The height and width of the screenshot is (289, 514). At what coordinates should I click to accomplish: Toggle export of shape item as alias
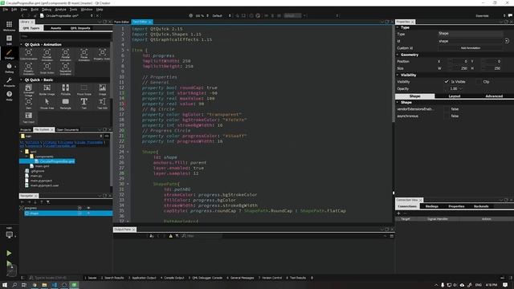click(x=80, y=214)
